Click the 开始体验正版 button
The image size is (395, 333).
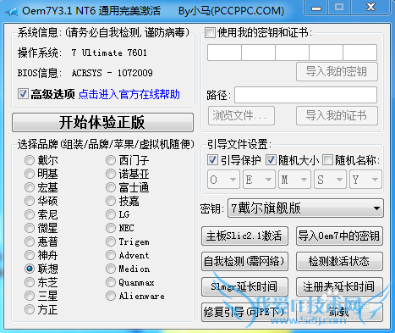point(102,123)
